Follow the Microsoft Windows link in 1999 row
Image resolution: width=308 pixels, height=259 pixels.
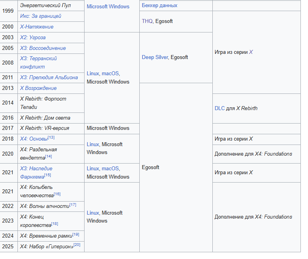(108, 7)
